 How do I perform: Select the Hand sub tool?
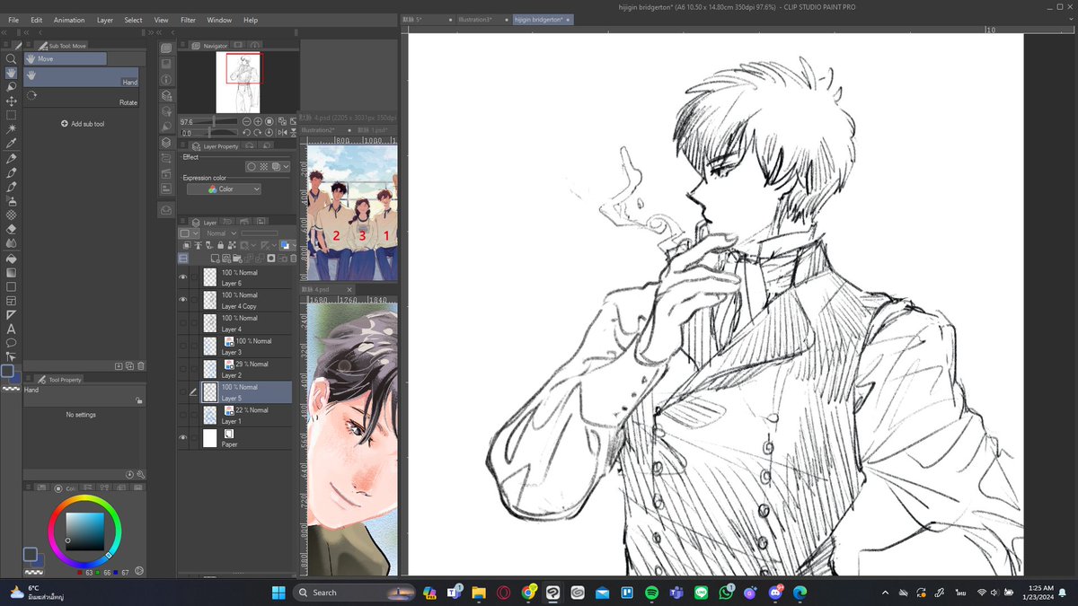click(x=81, y=77)
